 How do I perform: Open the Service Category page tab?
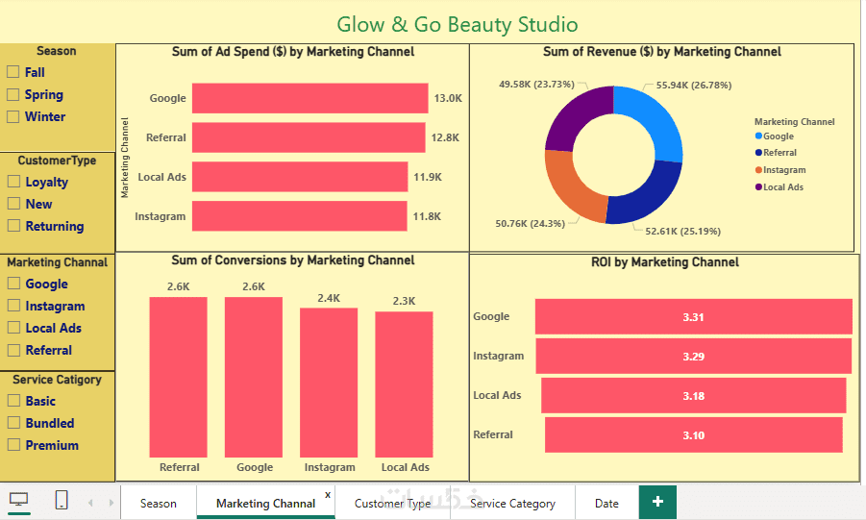(x=512, y=503)
